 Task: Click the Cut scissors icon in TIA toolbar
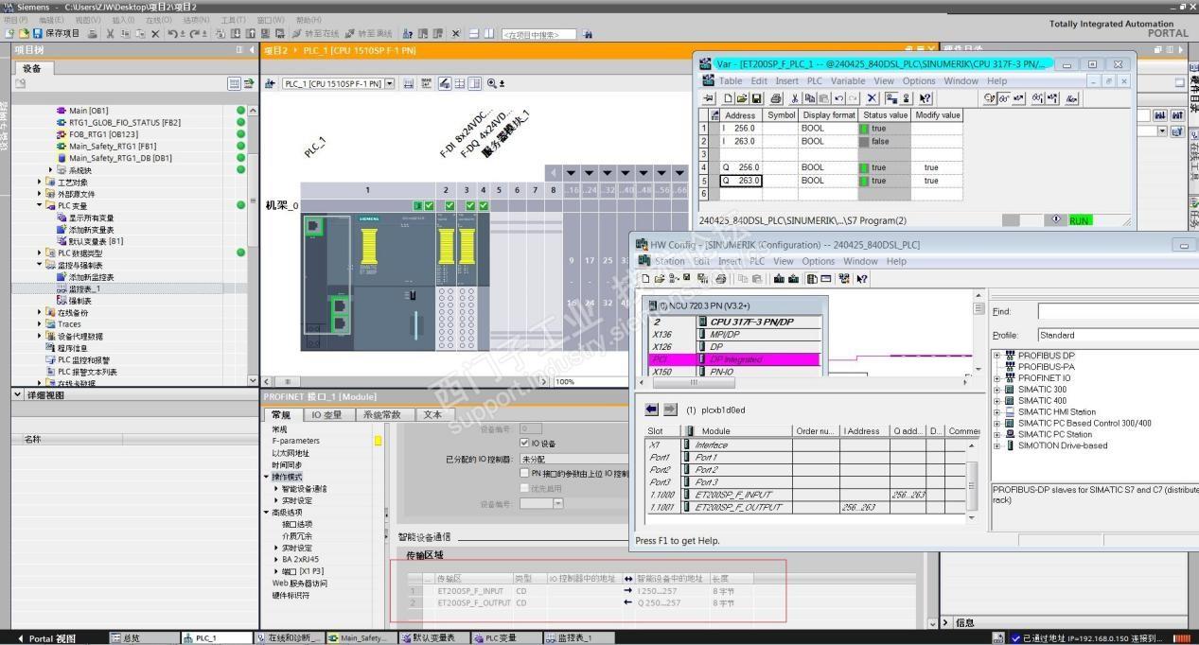[x=110, y=33]
